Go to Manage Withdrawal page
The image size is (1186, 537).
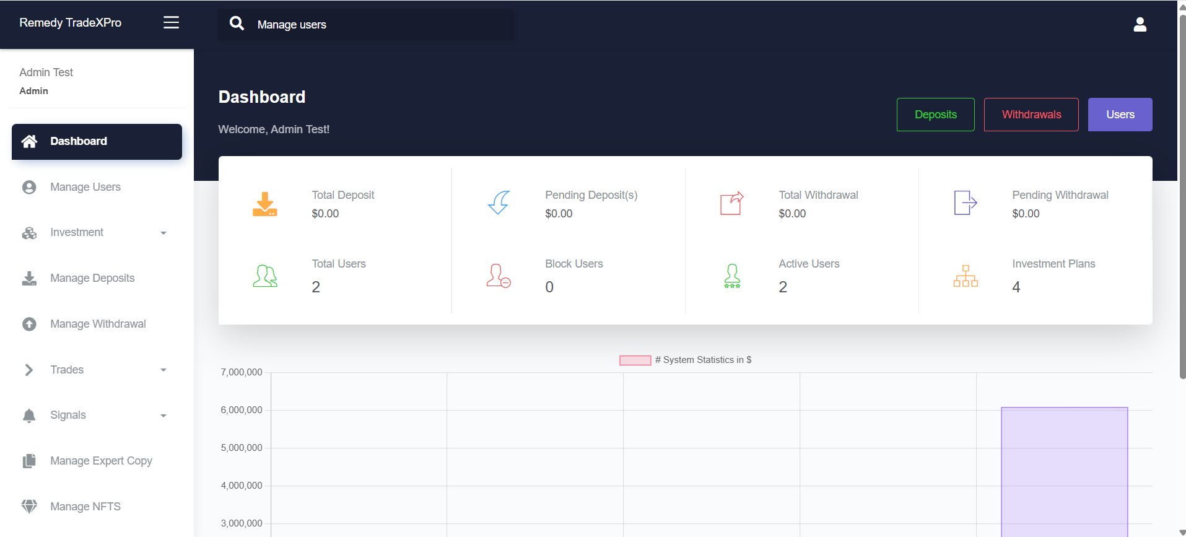98,324
